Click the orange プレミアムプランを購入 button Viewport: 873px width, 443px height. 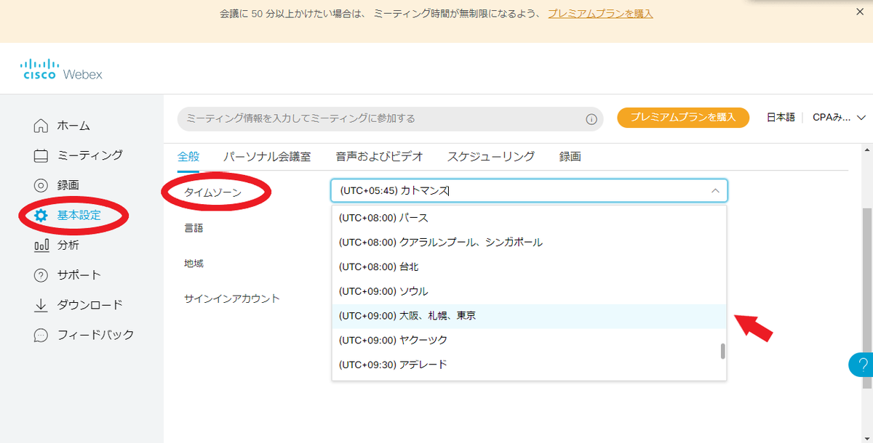(x=683, y=117)
